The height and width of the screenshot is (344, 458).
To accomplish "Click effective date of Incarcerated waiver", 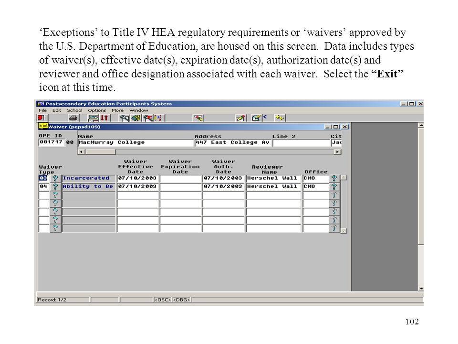I will 137,178.
